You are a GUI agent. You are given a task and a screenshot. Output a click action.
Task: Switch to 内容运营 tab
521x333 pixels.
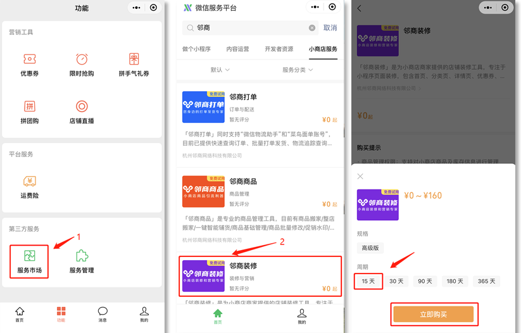[237, 49]
